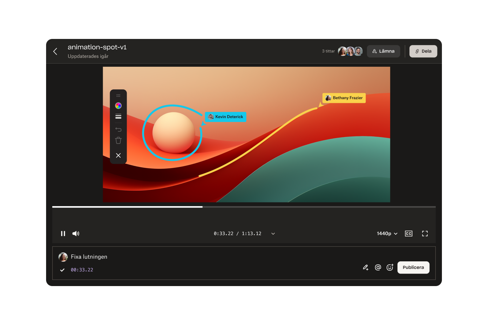
Task: Click the commenter avatar beside Fixa lutningen
Action: click(x=63, y=257)
